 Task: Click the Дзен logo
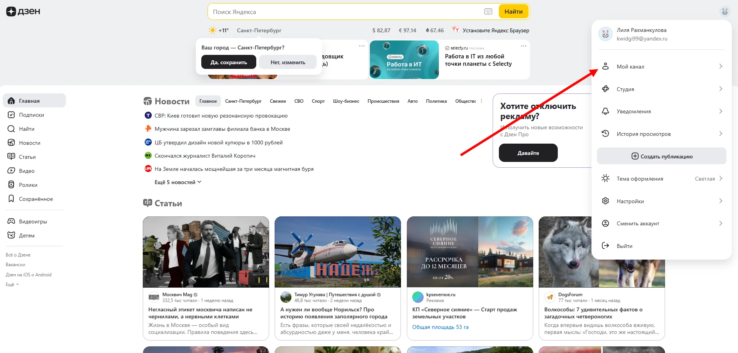23,12
